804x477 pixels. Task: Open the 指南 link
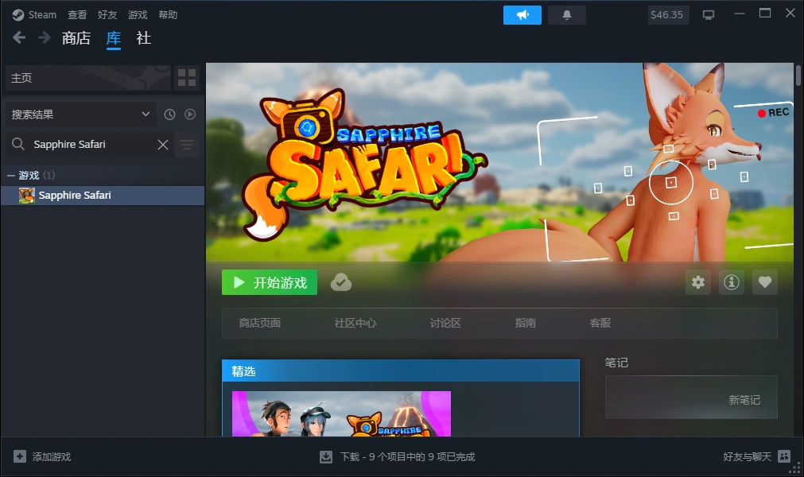click(x=525, y=323)
